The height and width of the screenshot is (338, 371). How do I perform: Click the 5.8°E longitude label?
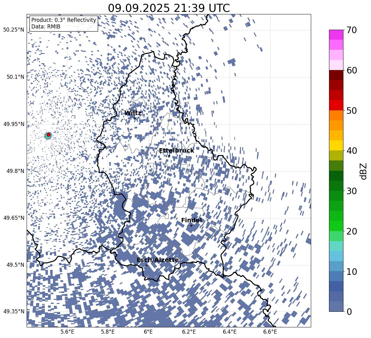click(x=108, y=332)
